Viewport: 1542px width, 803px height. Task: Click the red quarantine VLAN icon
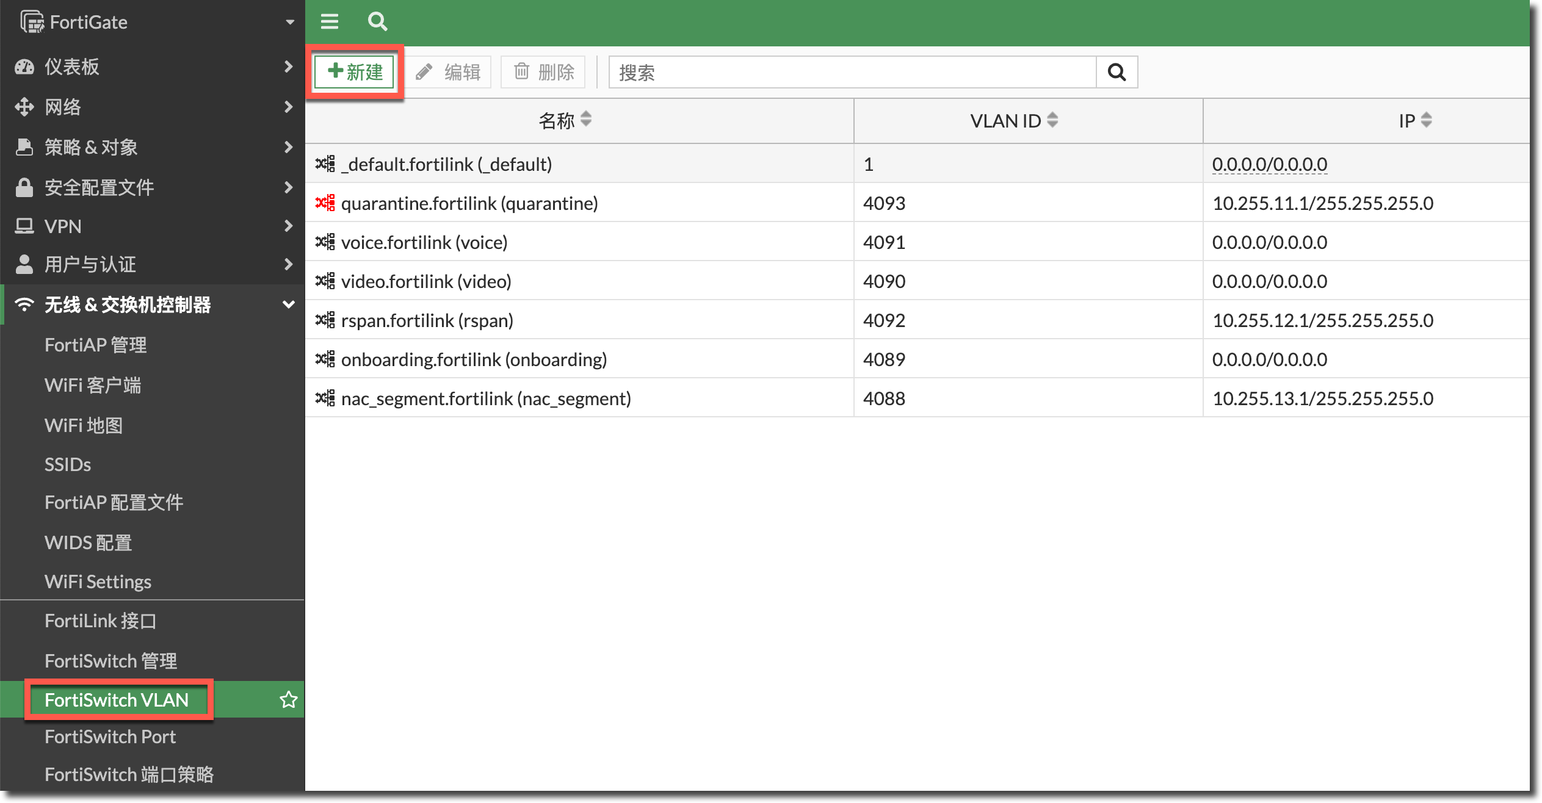pos(325,203)
